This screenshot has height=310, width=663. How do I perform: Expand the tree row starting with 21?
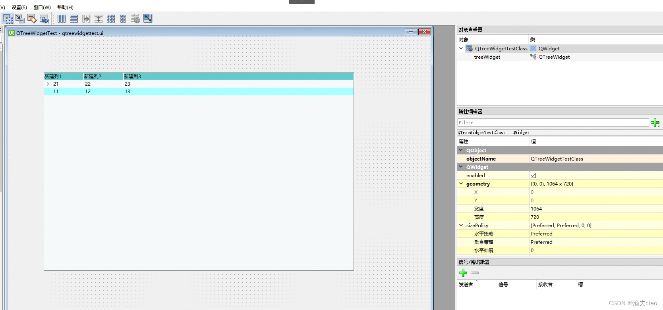pyautogui.click(x=48, y=84)
